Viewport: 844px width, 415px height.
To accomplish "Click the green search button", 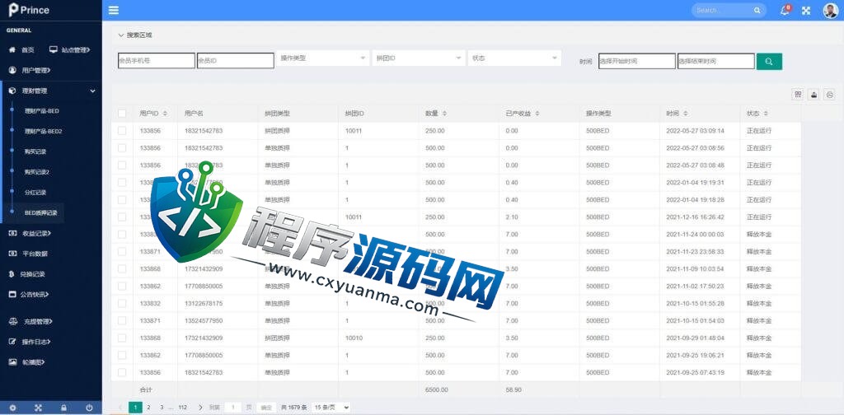I will point(769,61).
